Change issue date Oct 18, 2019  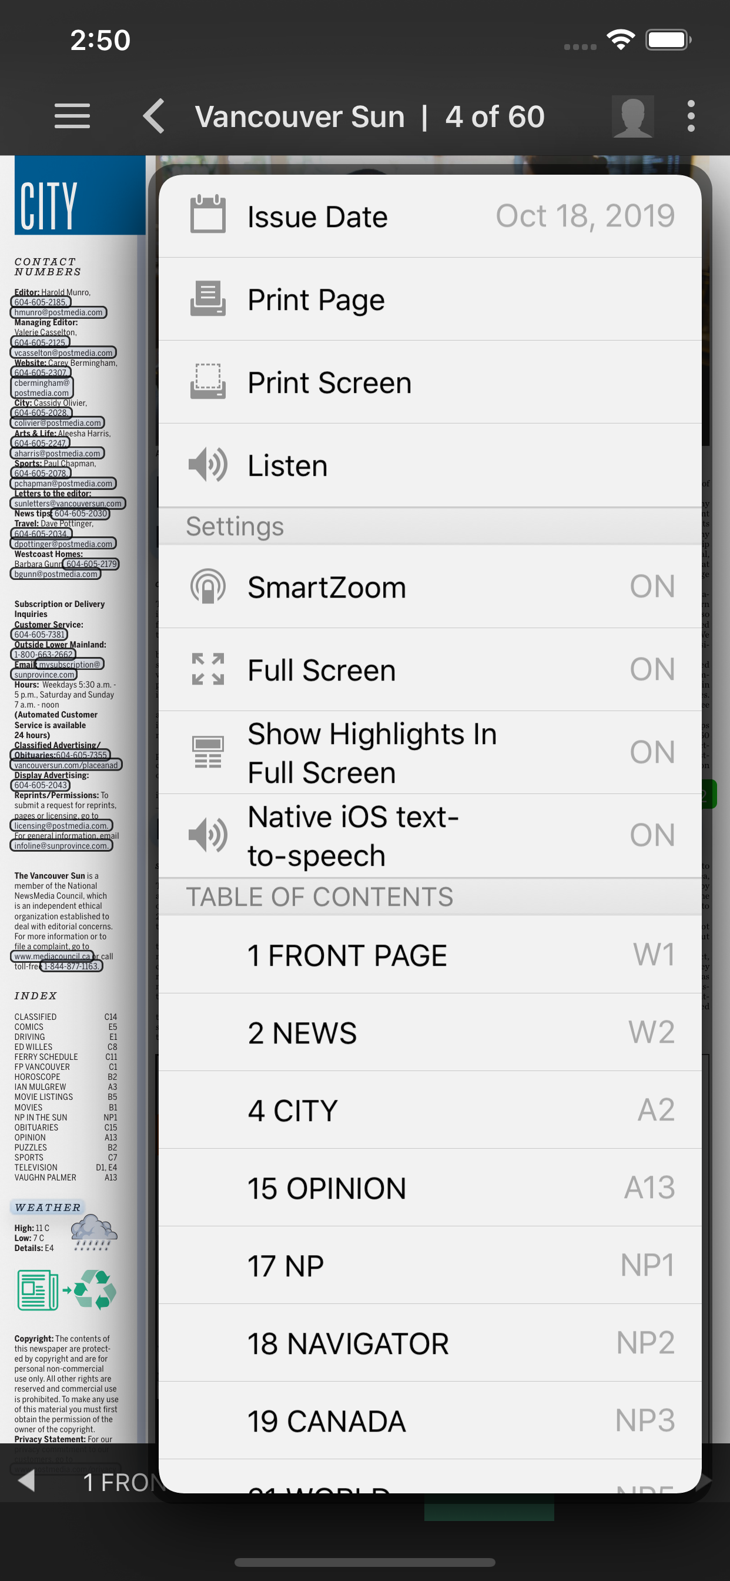[x=430, y=216]
